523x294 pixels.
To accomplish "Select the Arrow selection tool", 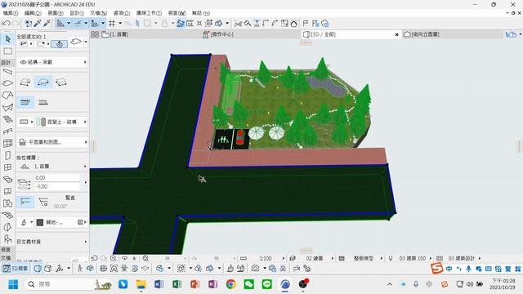I will (7, 39).
